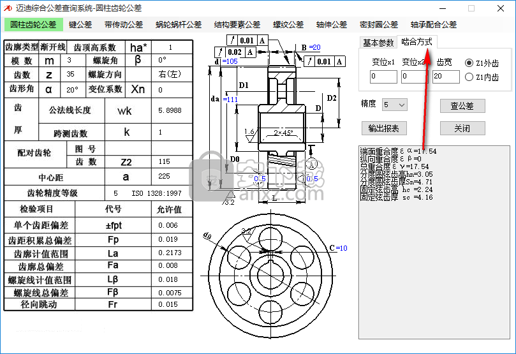Minimize the window
516x354 pixels.
click(x=443, y=8)
